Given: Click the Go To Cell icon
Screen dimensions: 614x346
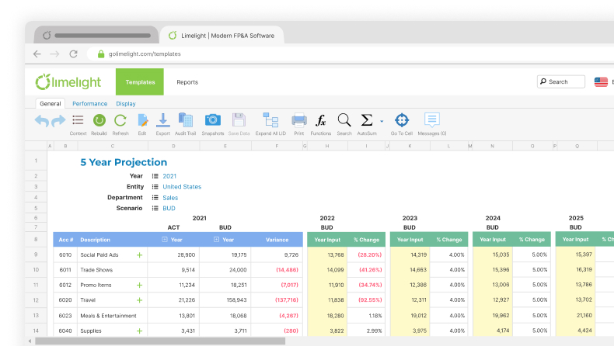Looking at the screenshot, I should pos(402,120).
